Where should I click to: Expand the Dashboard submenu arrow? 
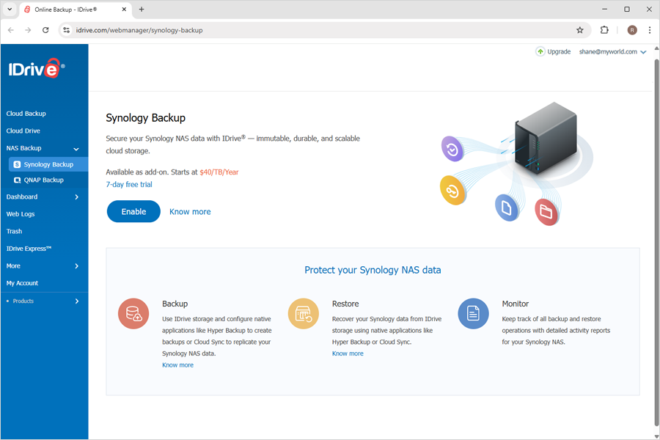point(76,197)
